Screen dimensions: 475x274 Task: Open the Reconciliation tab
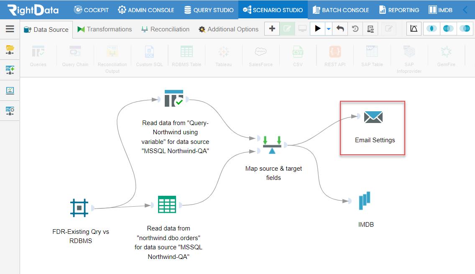pyautogui.click(x=165, y=29)
